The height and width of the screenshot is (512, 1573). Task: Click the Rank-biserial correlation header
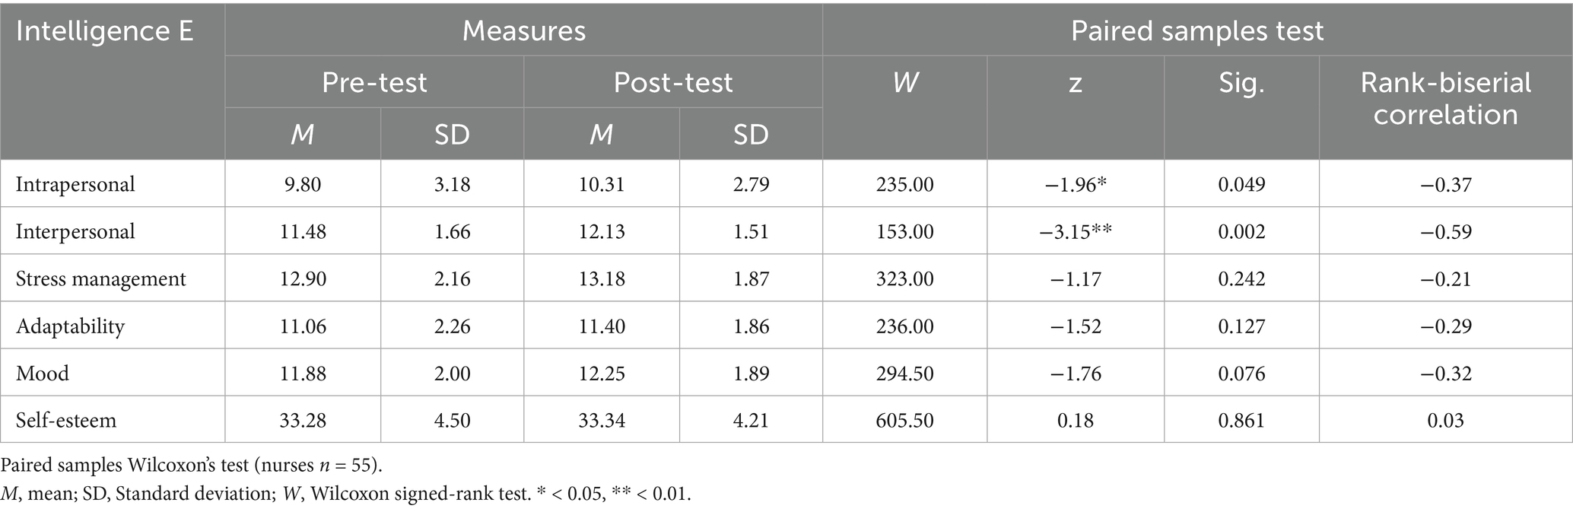click(1445, 98)
